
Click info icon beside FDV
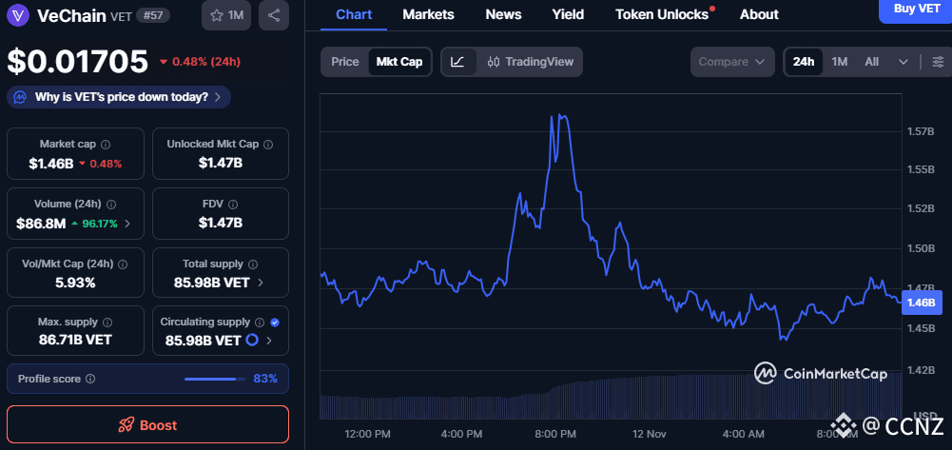pyautogui.click(x=233, y=205)
